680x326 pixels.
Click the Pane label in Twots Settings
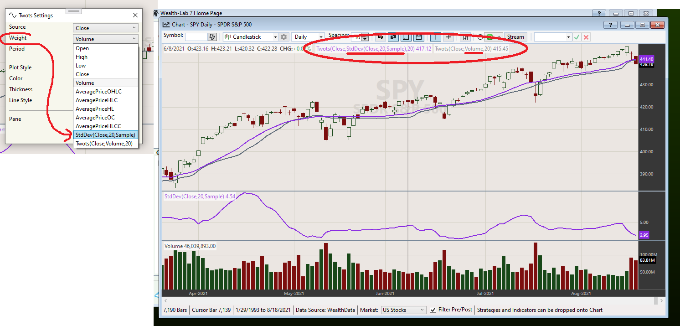(15, 119)
